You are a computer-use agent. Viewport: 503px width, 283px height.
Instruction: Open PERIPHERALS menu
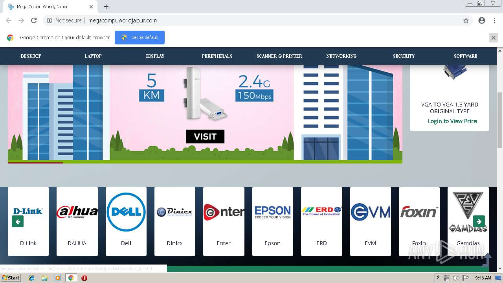(x=217, y=56)
